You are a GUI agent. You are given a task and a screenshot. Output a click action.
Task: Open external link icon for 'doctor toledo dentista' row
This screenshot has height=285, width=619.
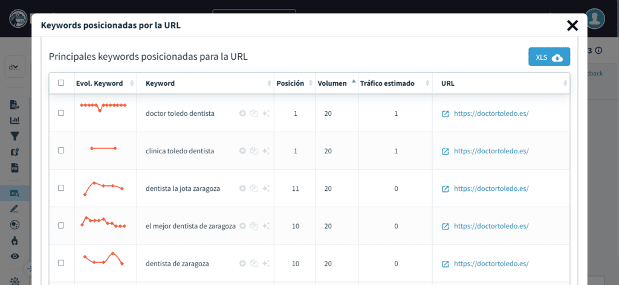[x=446, y=114]
